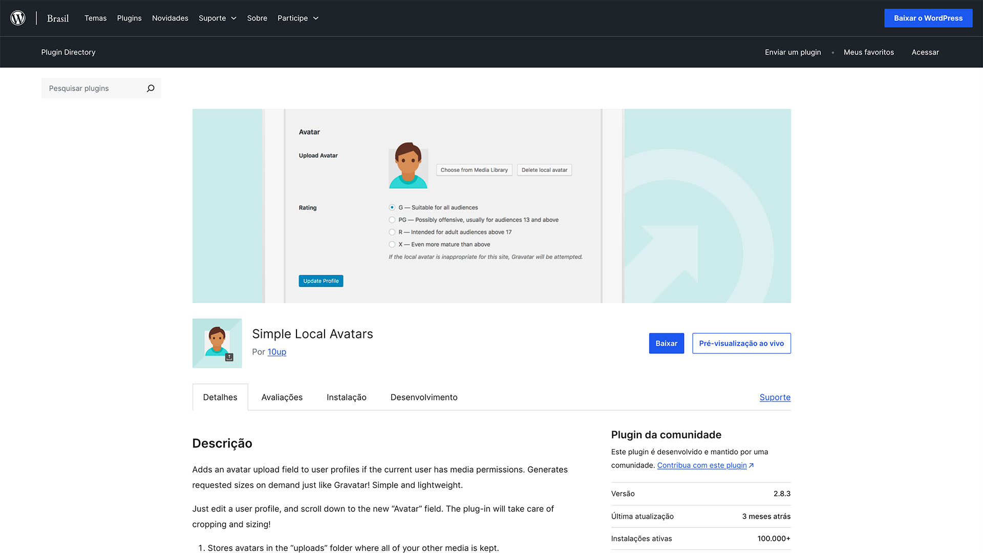This screenshot has height=553, width=983.
Task: Switch to the Avaliações tab
Action: 282,397
